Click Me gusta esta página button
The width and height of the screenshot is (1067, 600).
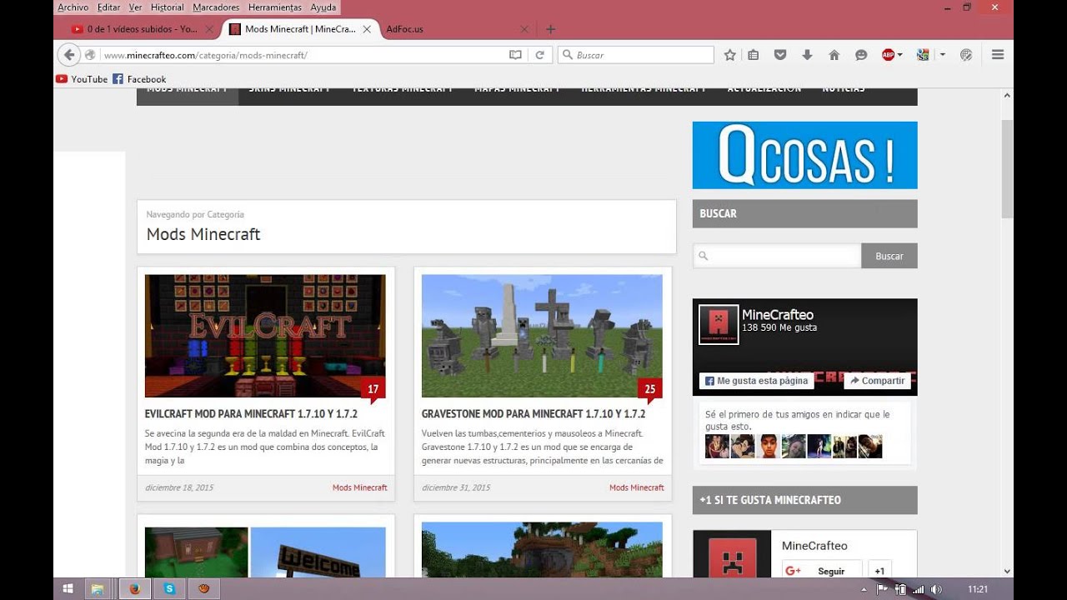(756, 381)
